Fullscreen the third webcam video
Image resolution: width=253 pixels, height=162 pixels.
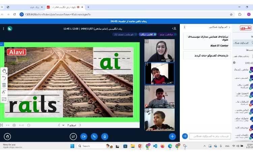146,87
